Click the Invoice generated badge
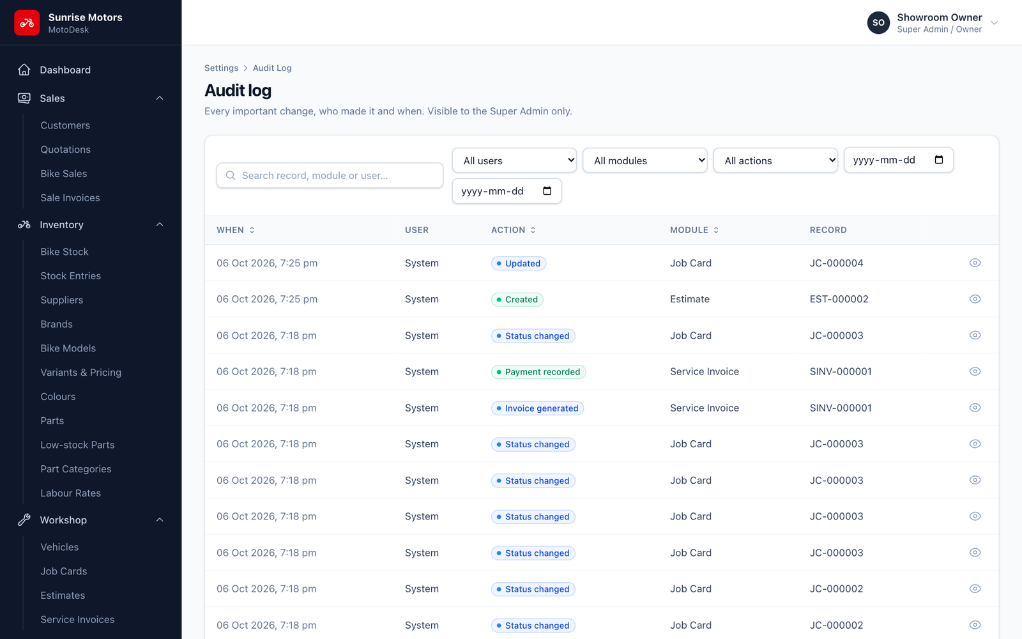The width and height of the screenshot is (1022, 639). click(537, 408)
